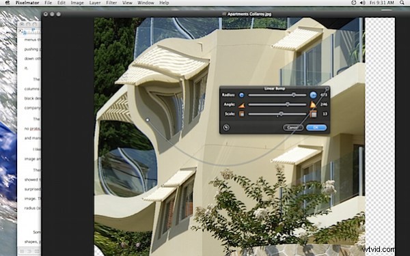Open the File menu
Screen dimensions: 410x256
pos(48,3)
